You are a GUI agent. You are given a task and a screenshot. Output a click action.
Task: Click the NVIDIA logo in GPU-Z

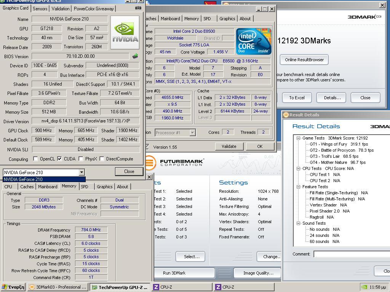[125, 33]
